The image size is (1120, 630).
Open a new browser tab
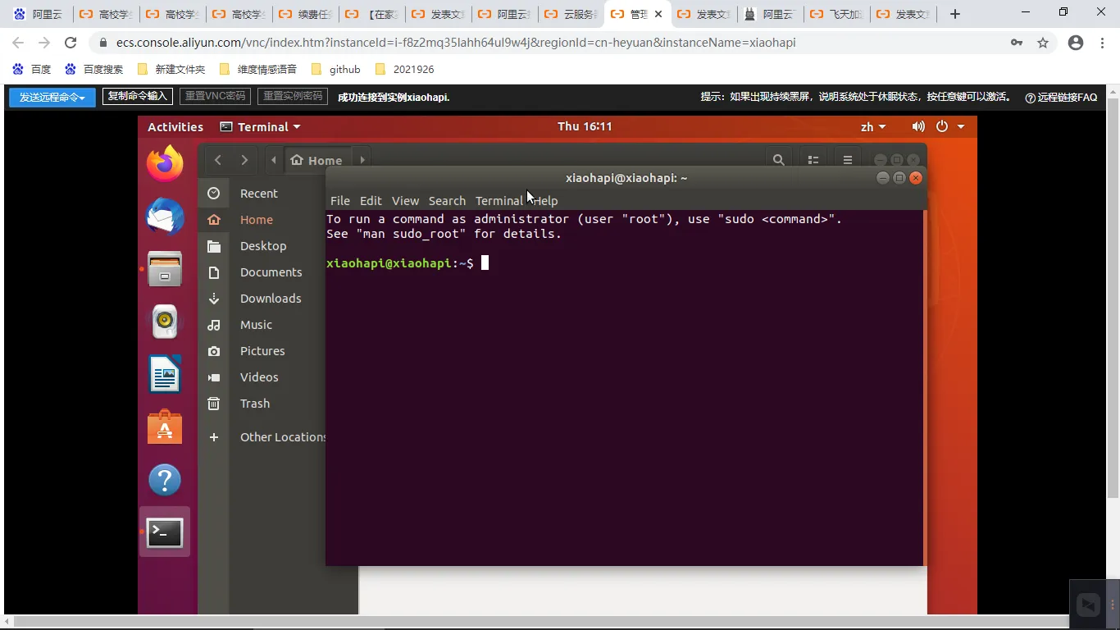(955, 14)
